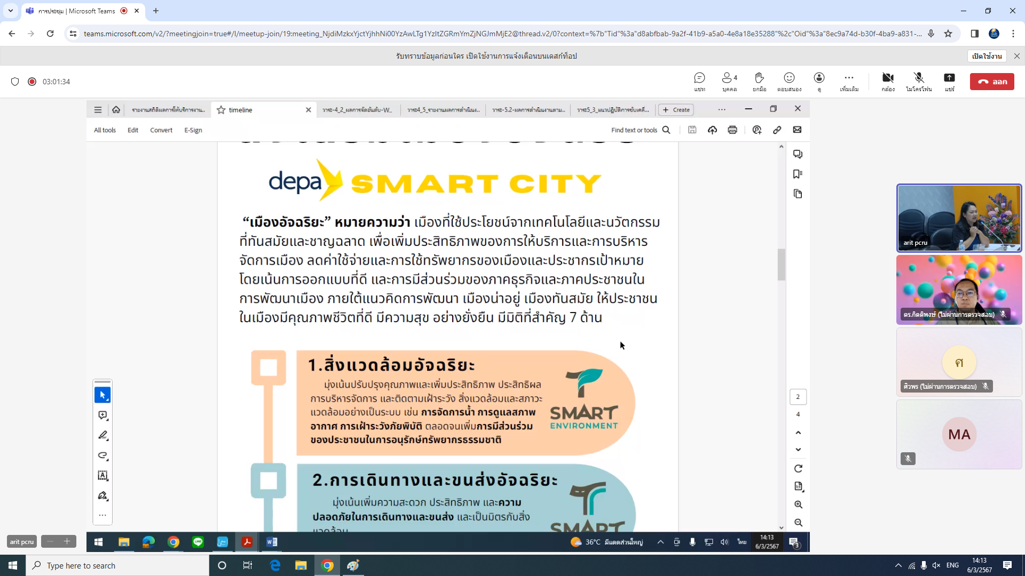This screenshot has height=576, width=1025.
Task: Open the page thumbnails panel
Action: pos(798,194)
